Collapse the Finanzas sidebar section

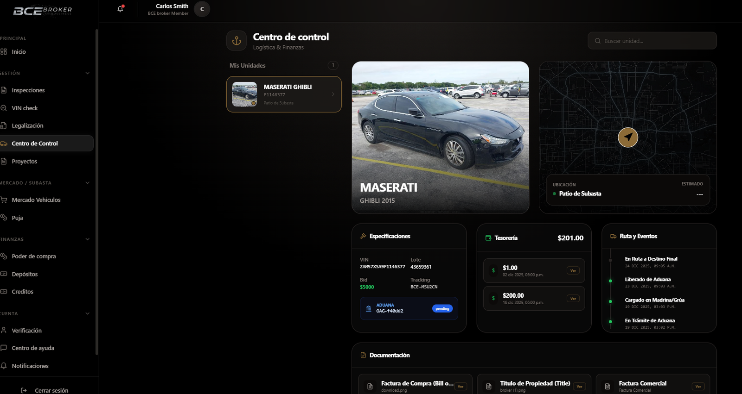(x=87, y=239)
